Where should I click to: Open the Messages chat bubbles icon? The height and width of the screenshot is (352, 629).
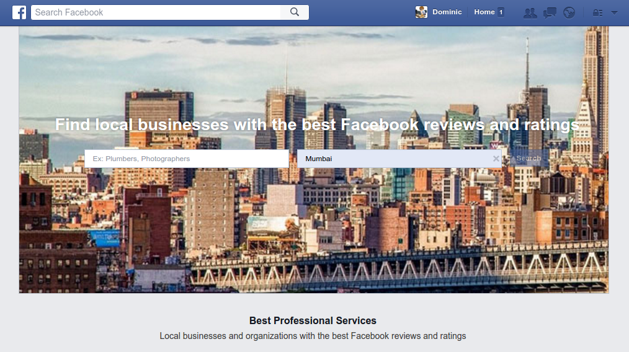pos(550,13)
